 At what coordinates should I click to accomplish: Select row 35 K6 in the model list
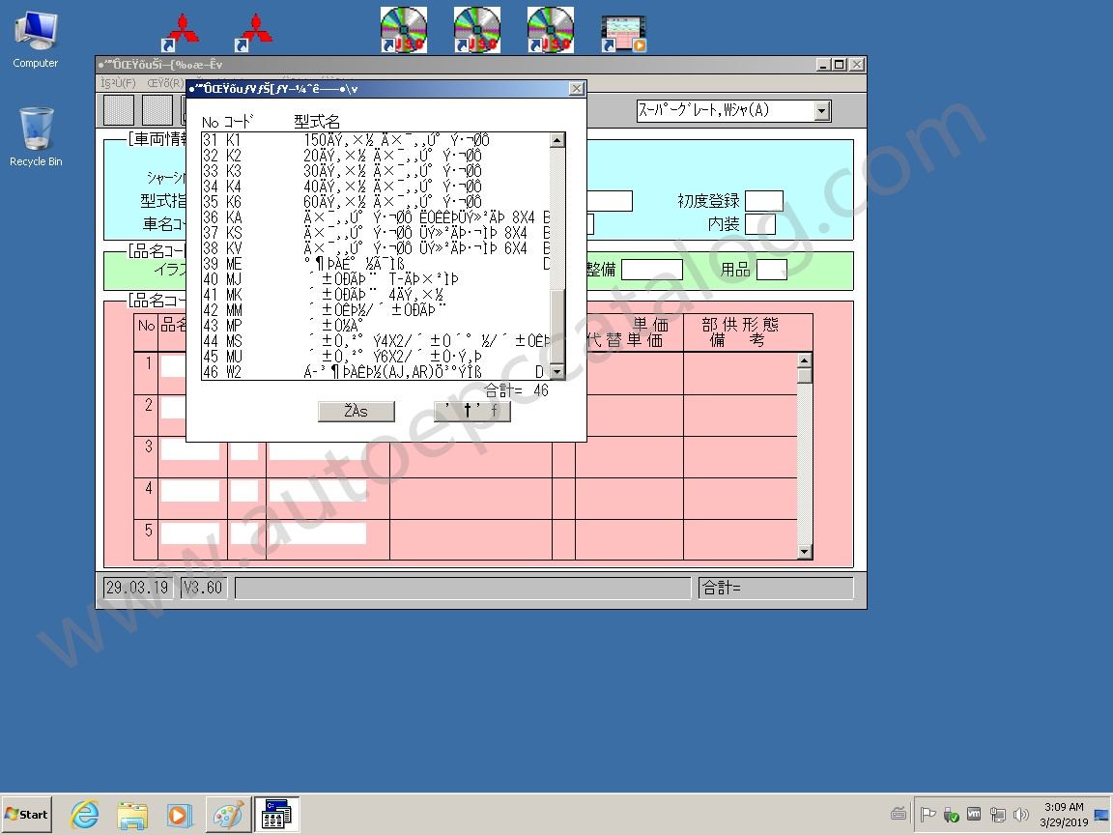click(x=376, y=202)
